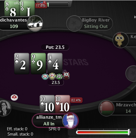Click the Belarus flag avatar of Mirzavch
The height and width of the screenshot is (138, 136).
(107, 108)
